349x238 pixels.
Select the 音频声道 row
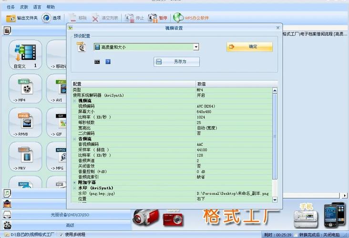coord(172,161)
